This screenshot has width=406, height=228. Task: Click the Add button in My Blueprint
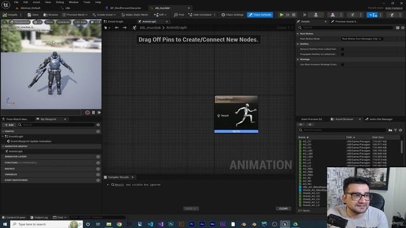10,125
